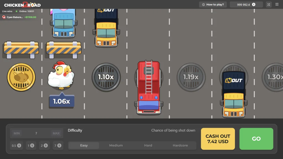Click the bet amount field showing 7

36,133
